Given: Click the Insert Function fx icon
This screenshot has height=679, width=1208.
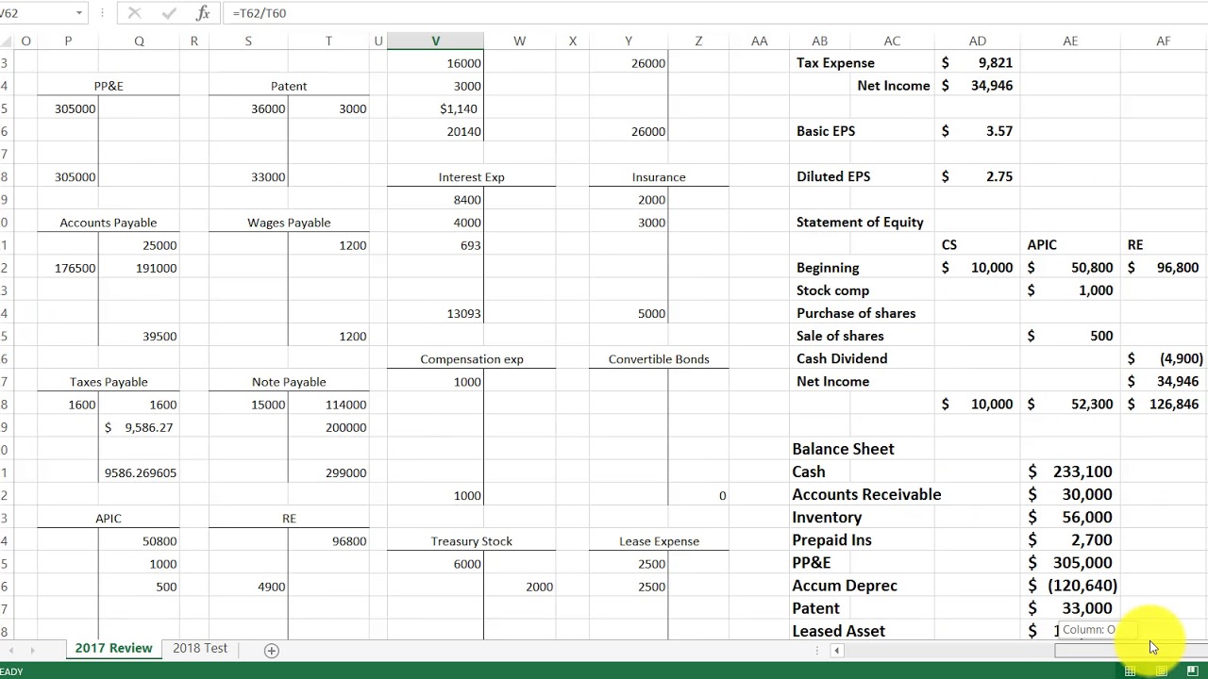Looking at the screenshot, I should coord(202,13).
